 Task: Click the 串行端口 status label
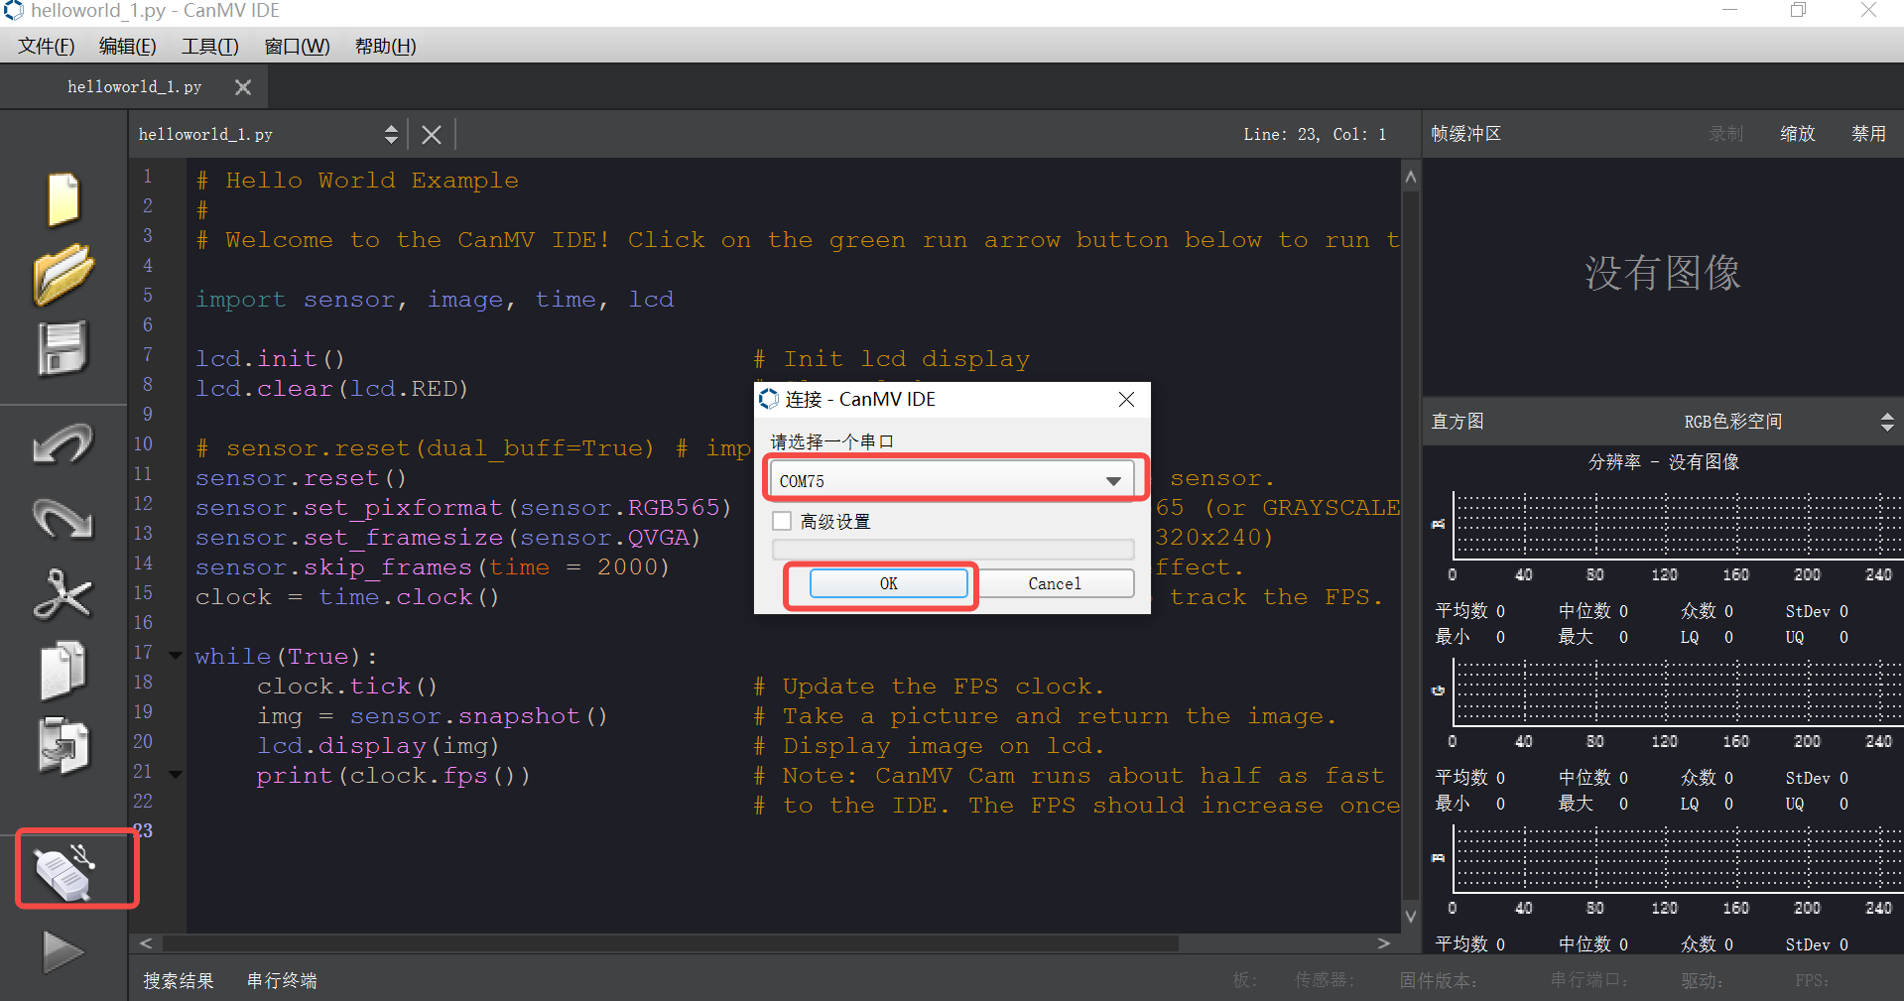(x=1589, y=980)
